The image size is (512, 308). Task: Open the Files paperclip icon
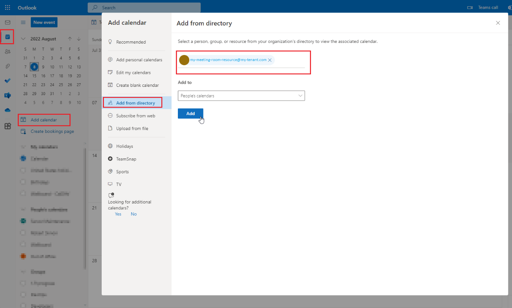7,66
